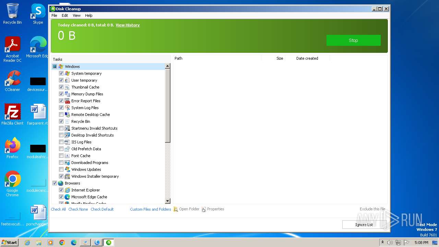Click the volume icon in system tray
Screen dimensions: 439x247
[x=390, y=243]
